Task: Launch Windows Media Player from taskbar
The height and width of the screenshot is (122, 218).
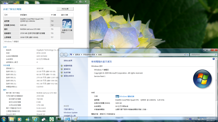Action: tap(19, 119)
